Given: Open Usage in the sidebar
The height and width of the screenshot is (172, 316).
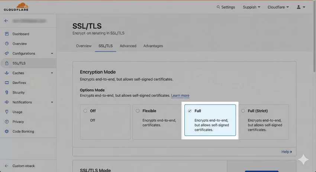Looking at the screenshot, I should [17, 112].
